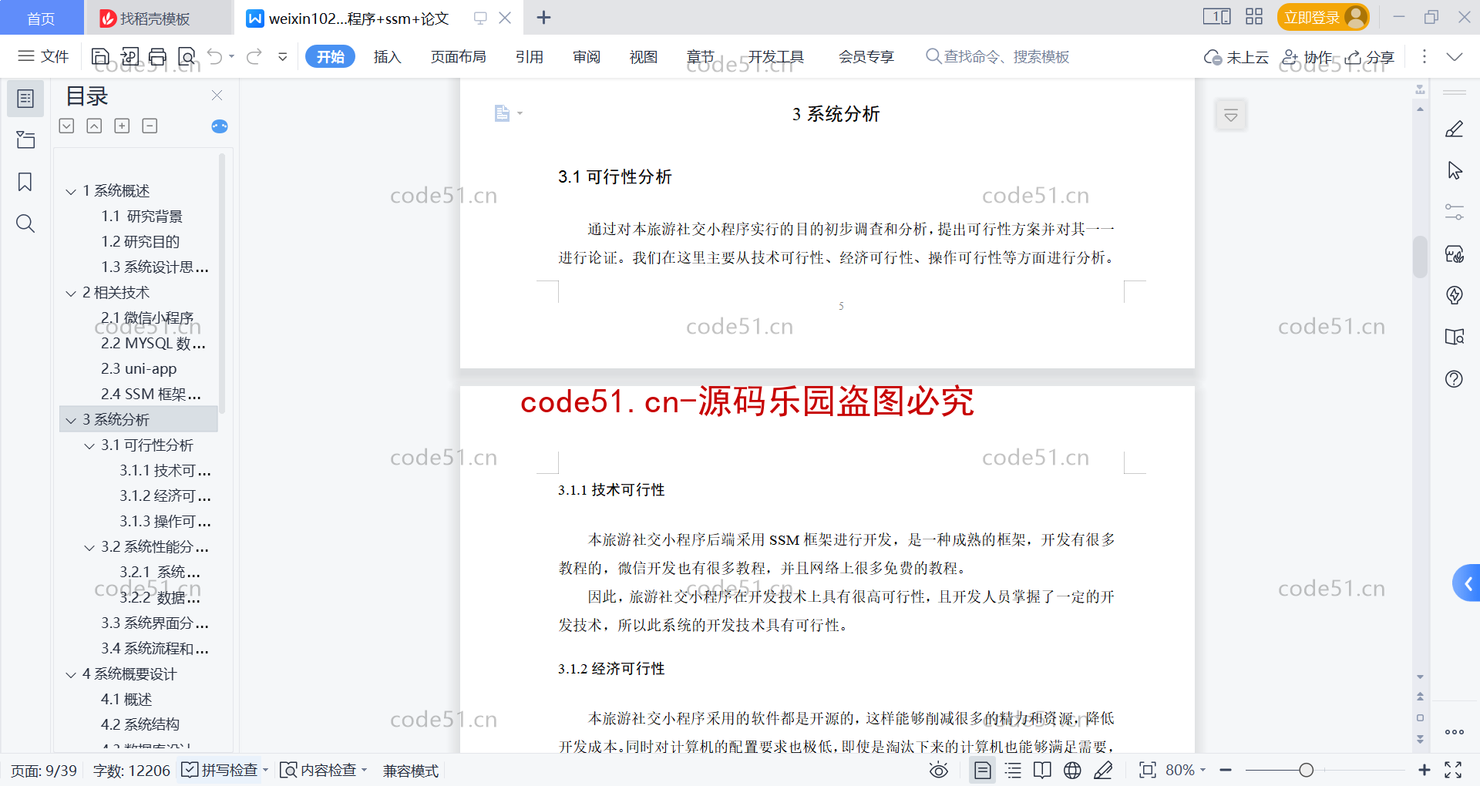Switch to web layout globe icon
This screenshot has height=786, width=1480.
1072,770
